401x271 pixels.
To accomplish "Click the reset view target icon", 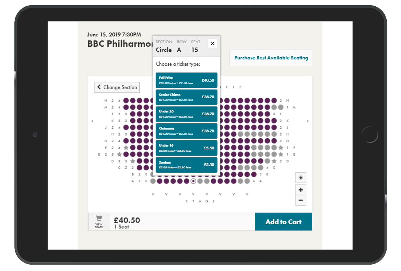I will 301,177.
